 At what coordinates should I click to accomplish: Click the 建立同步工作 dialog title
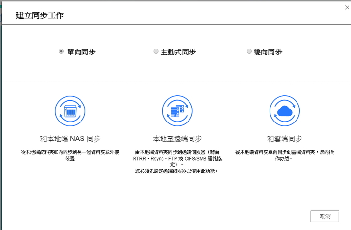point(40,15)
